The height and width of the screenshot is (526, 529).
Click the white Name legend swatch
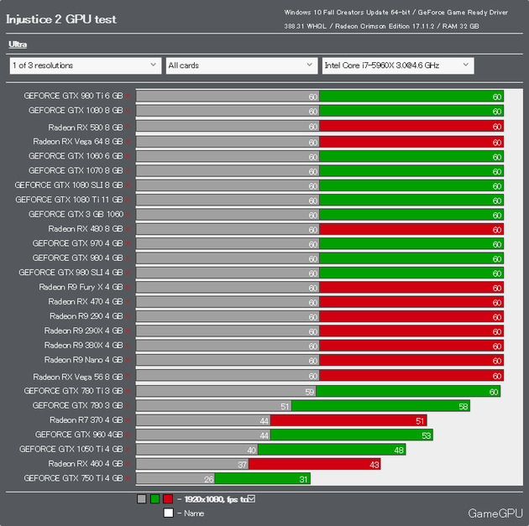tap(168, 513)
